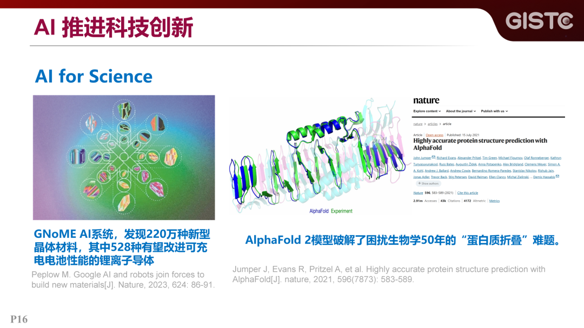Image resolution: width=584 pixels, height=328 pixels.
Task: Expand the Publish with us dropdown
Action: (494, 111)
